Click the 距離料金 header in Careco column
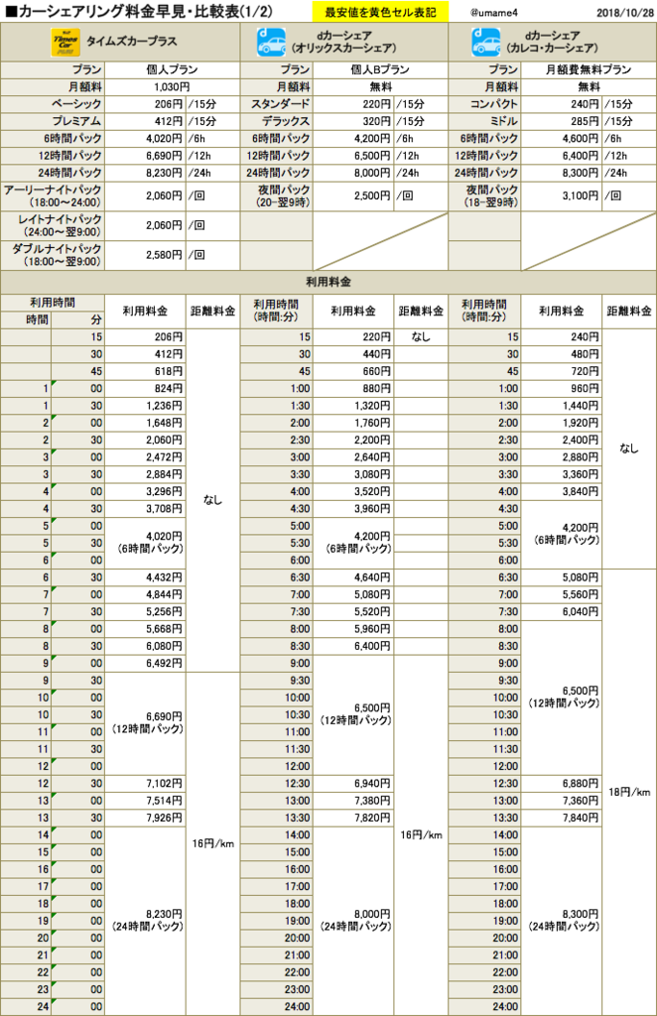The height and width of the screenshot is (1016, 657). coord(629,312)
